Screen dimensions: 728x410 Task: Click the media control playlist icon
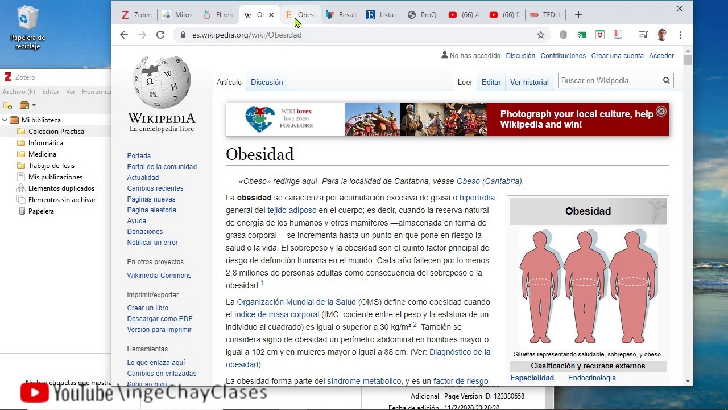[643, 35]
